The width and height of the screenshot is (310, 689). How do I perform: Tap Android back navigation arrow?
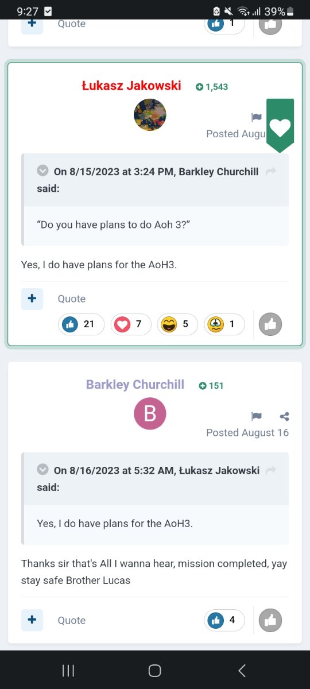pos(242,670)
